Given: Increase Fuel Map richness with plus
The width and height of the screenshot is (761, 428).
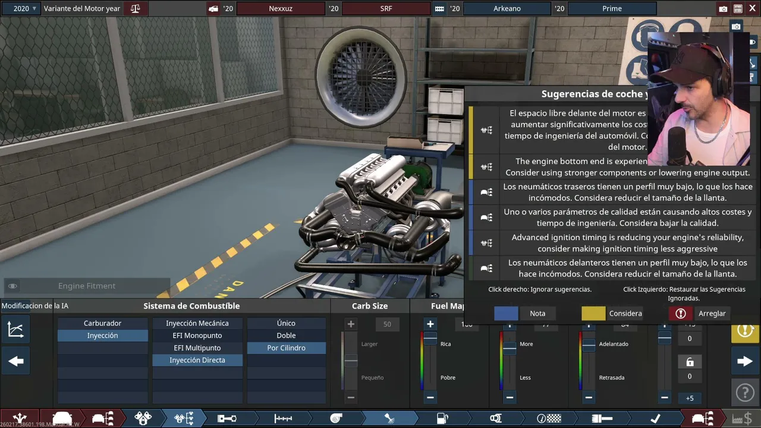Looking at the screenshot, I should click(430, 324).
